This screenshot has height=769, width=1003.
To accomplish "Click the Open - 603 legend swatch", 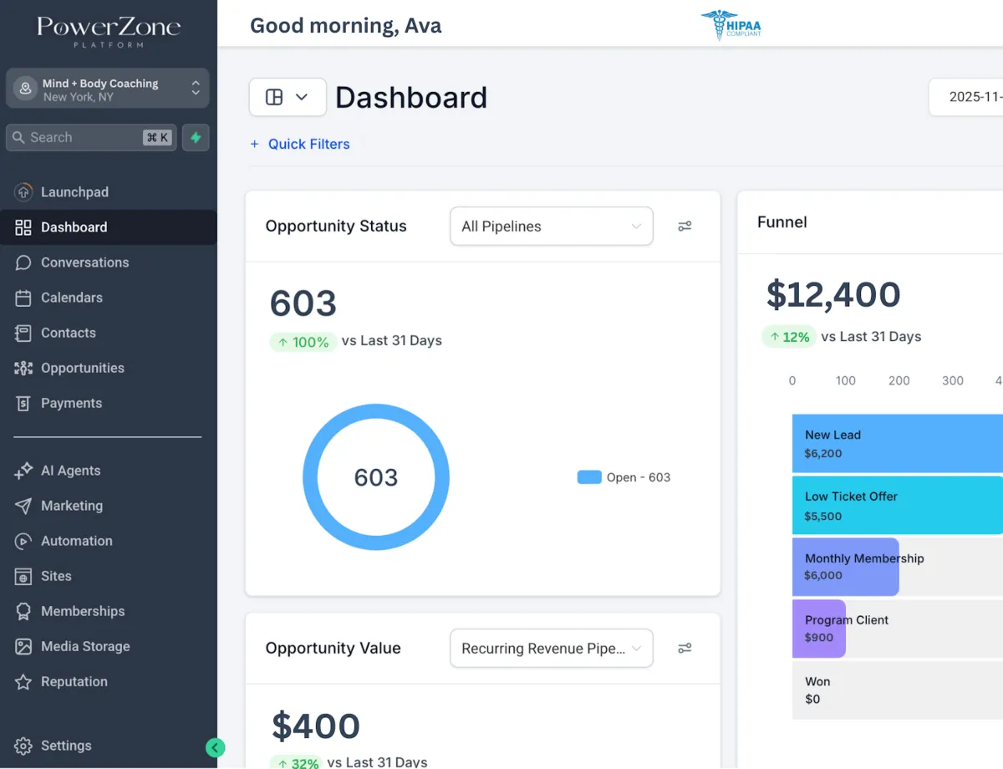I will point(589,477).
